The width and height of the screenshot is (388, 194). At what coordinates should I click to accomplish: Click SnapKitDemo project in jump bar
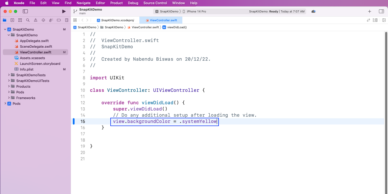[85, 27]
